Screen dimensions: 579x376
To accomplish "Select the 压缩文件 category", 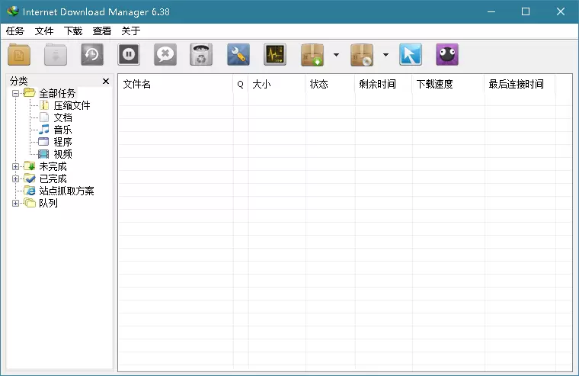I will (x=72, y=105).
